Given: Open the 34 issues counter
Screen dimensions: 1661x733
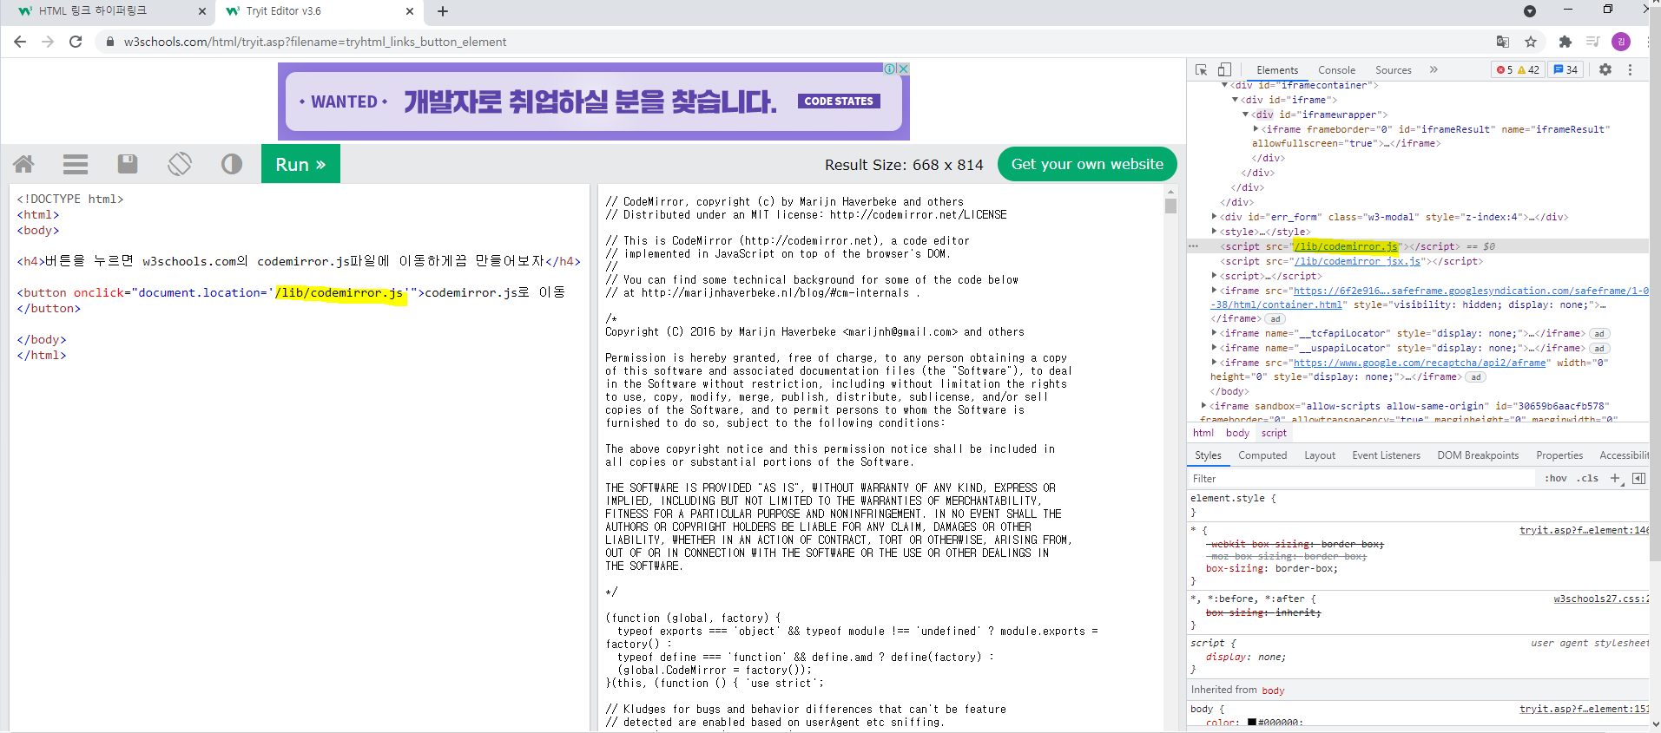Looking at the screenshot, I should [1566, 69].
